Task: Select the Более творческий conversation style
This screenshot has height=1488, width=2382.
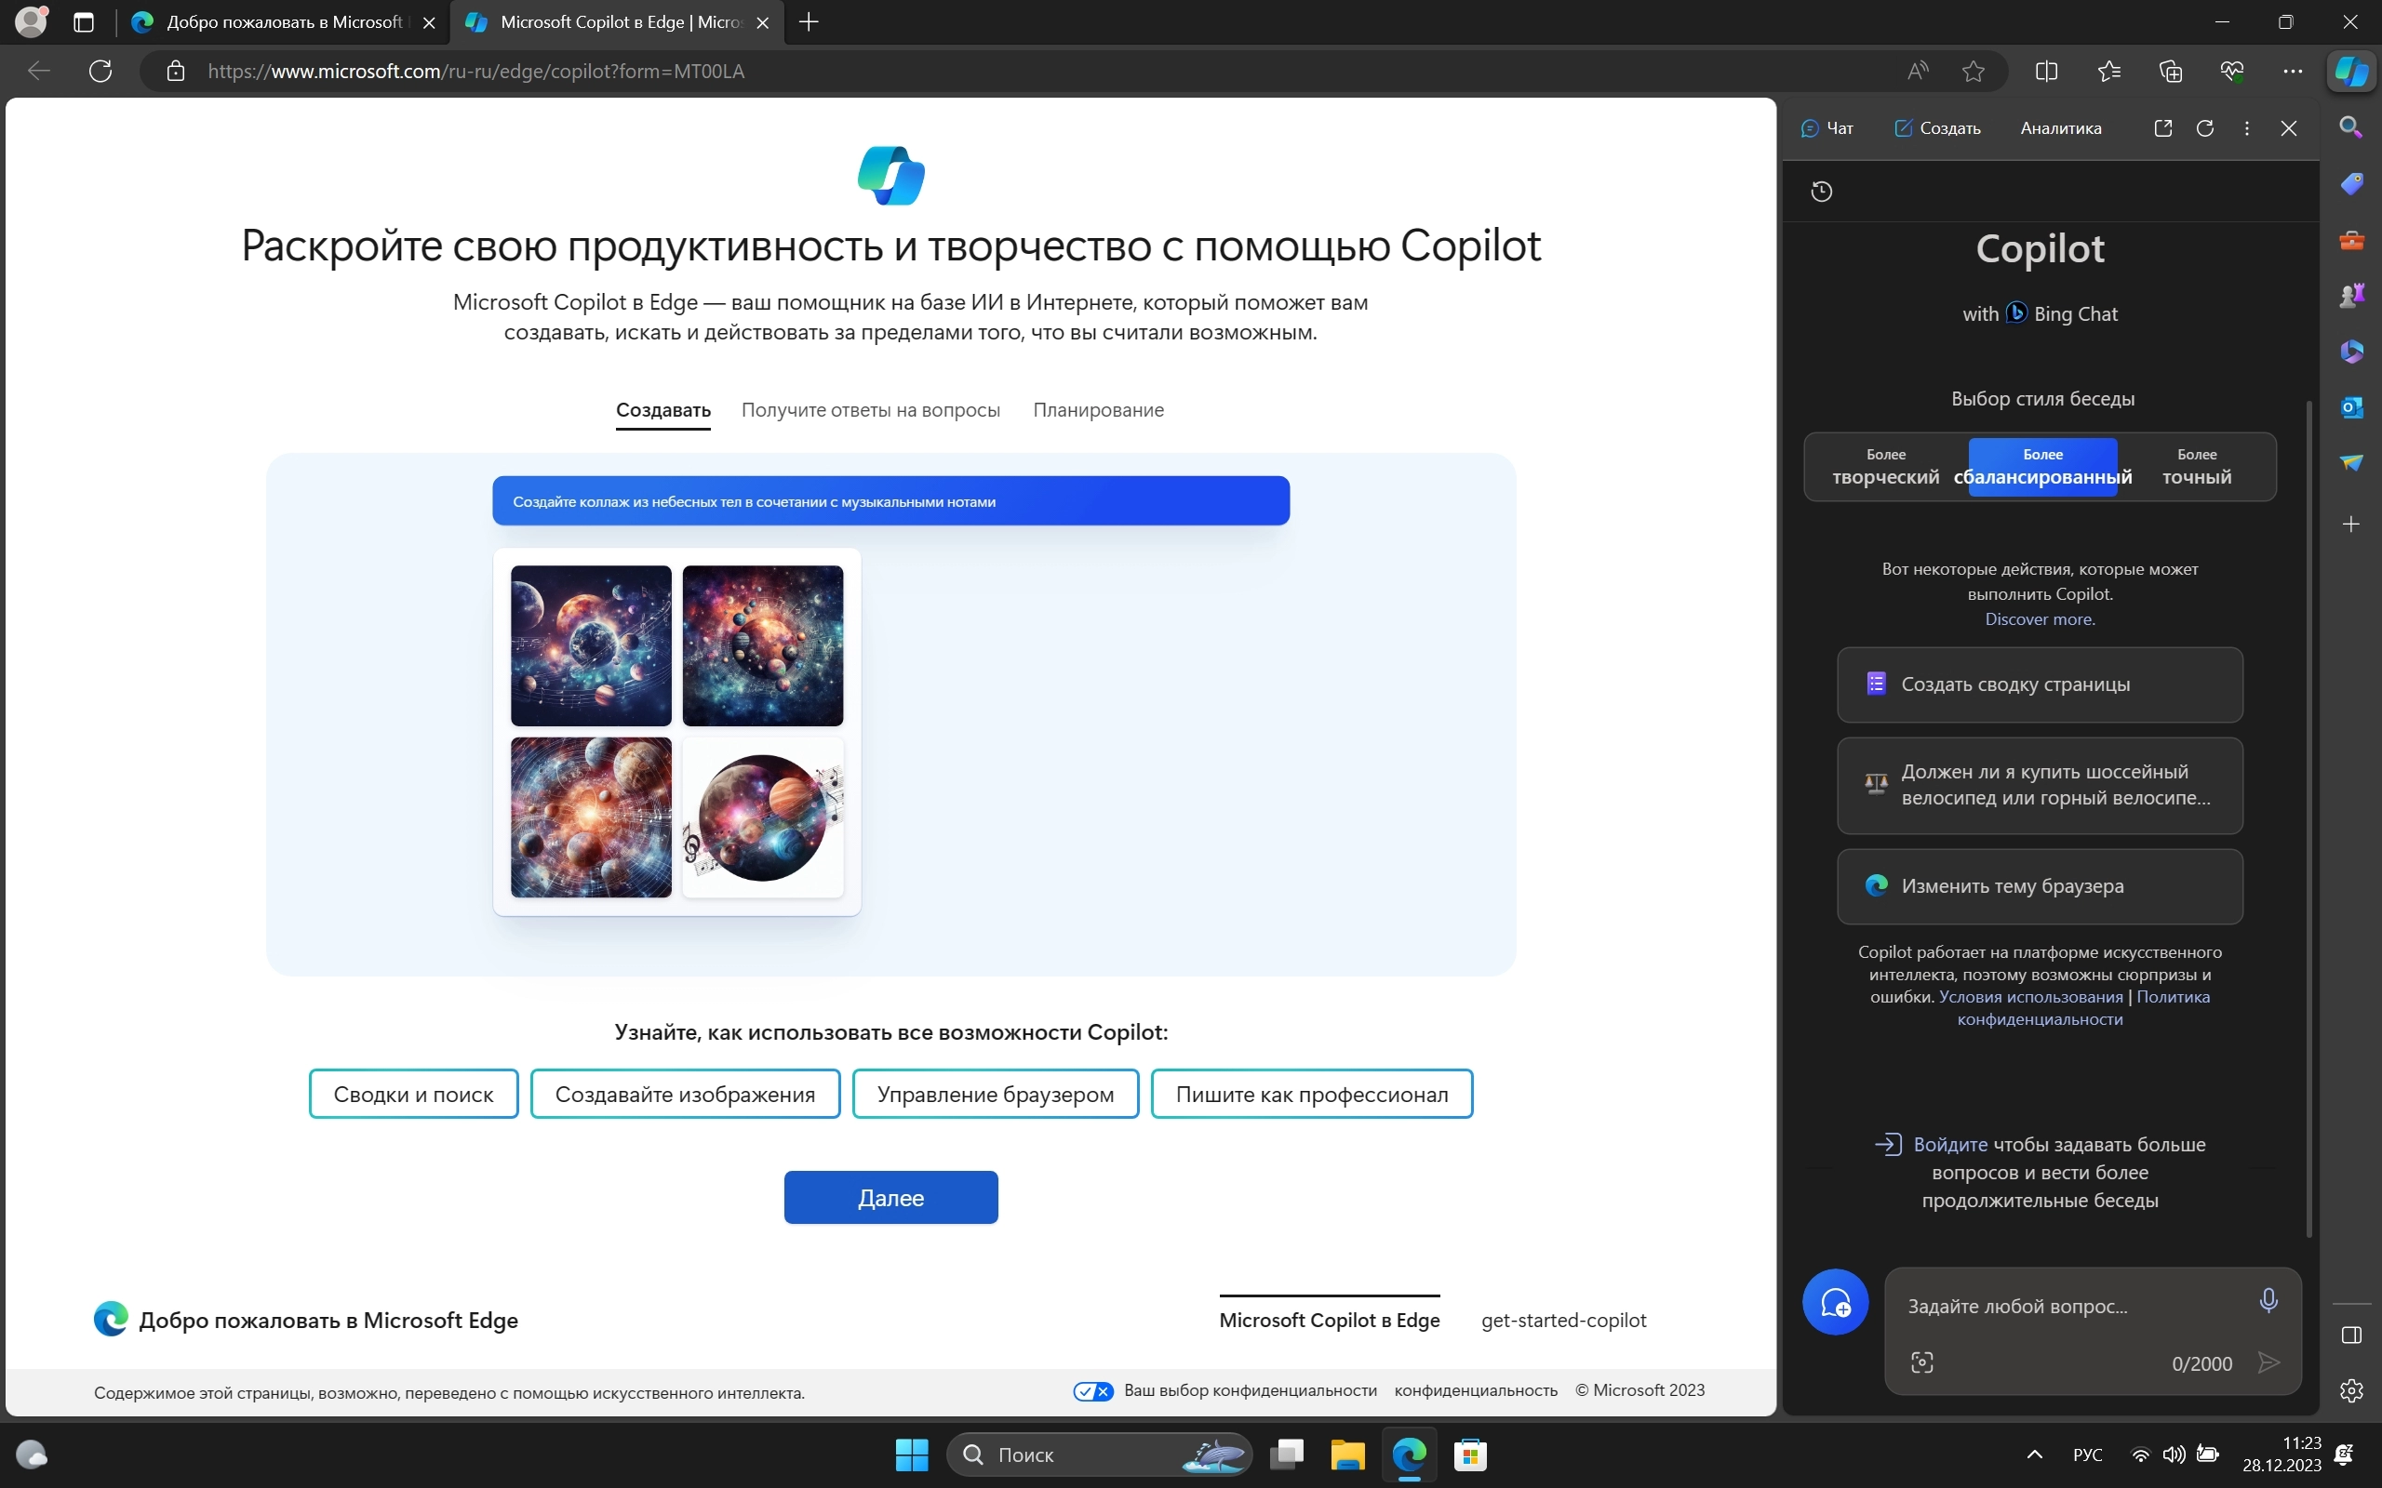Action: pos(1885,467)
